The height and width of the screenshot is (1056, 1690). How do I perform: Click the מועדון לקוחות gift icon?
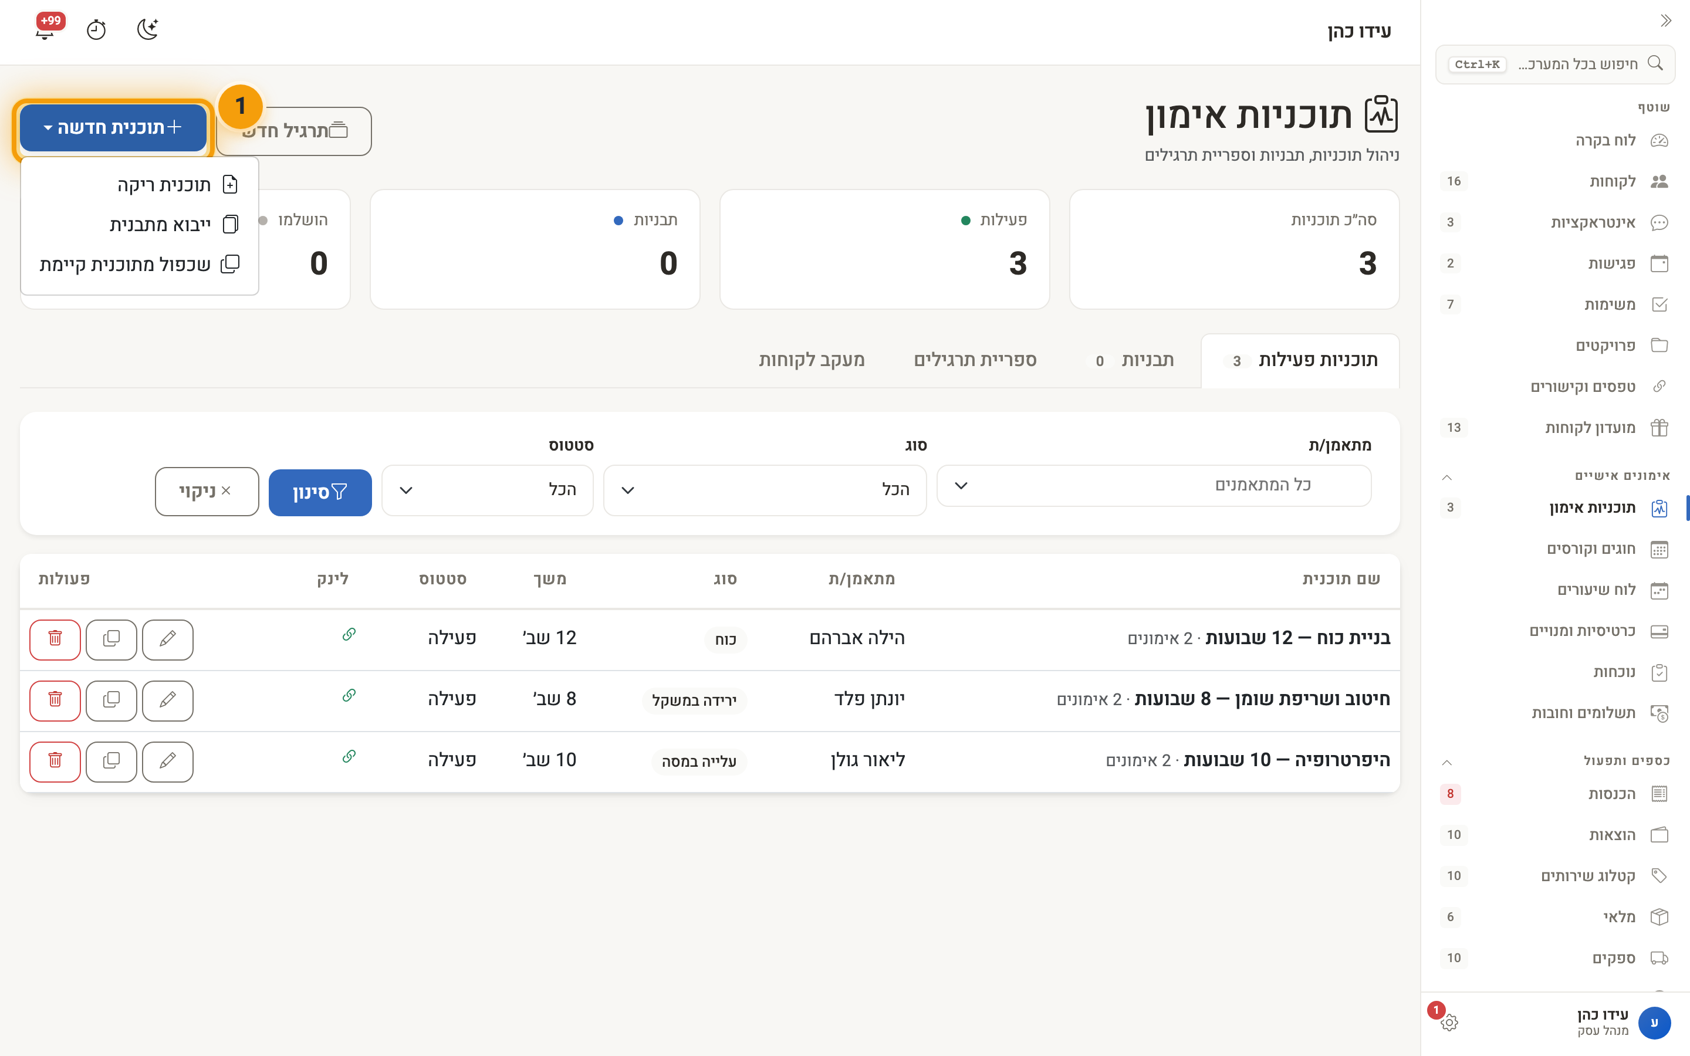tap(1659, 428)
